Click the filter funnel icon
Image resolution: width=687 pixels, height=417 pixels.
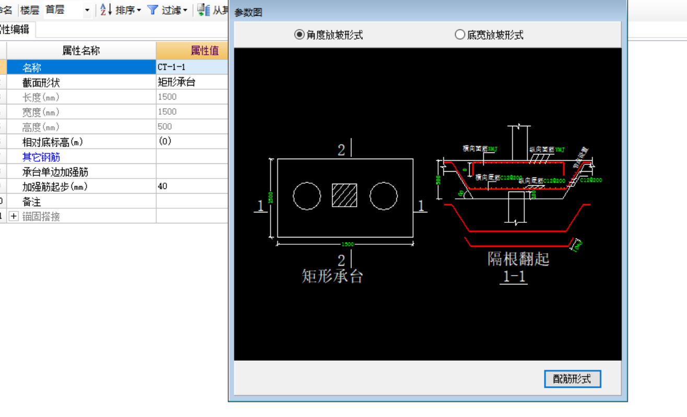click(x=152, y=9)
